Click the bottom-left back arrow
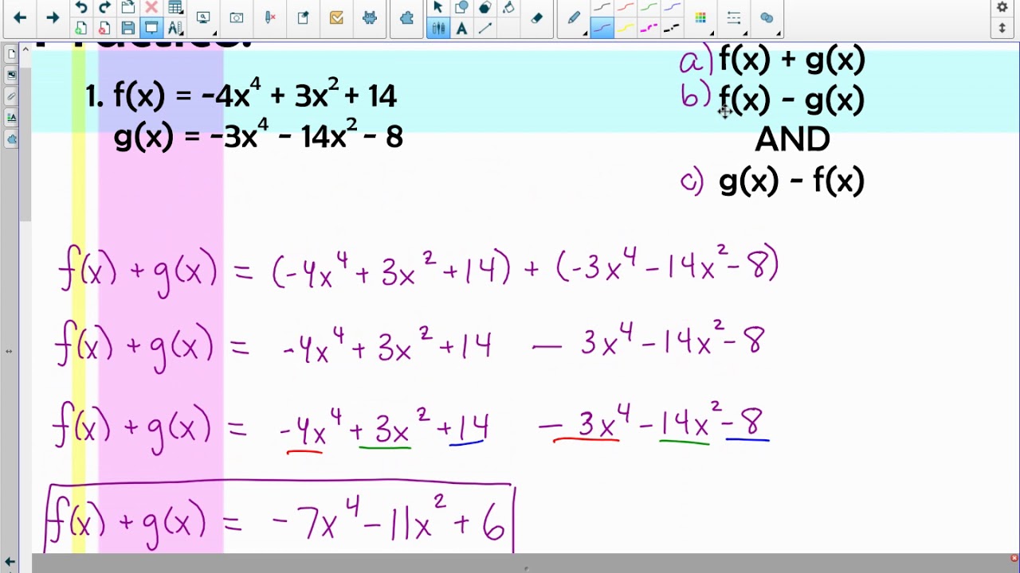 [9, 562]
